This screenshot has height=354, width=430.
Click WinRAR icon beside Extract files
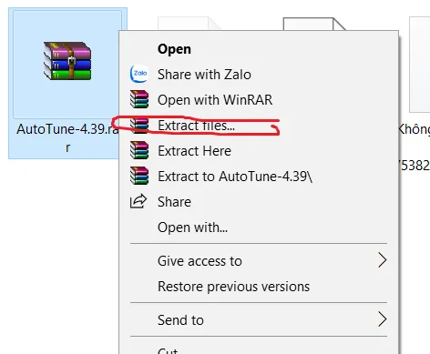coord(139,125)
